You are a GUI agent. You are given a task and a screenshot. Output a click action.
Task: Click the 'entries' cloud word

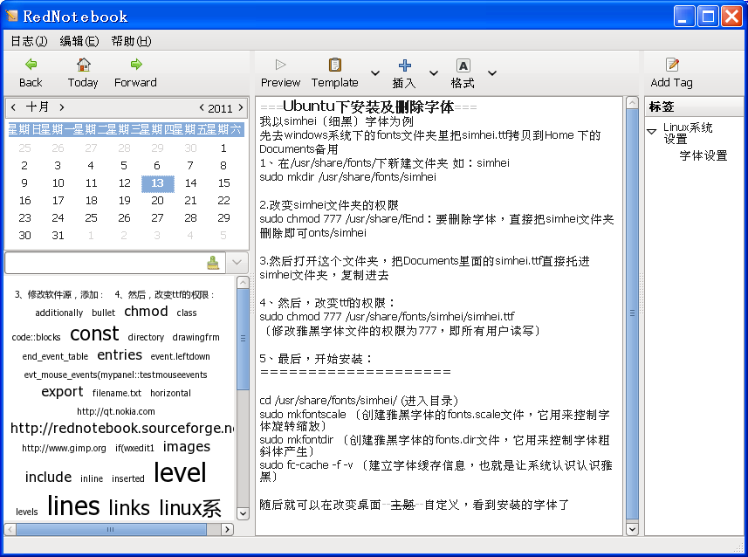click(x=120, y=354)
